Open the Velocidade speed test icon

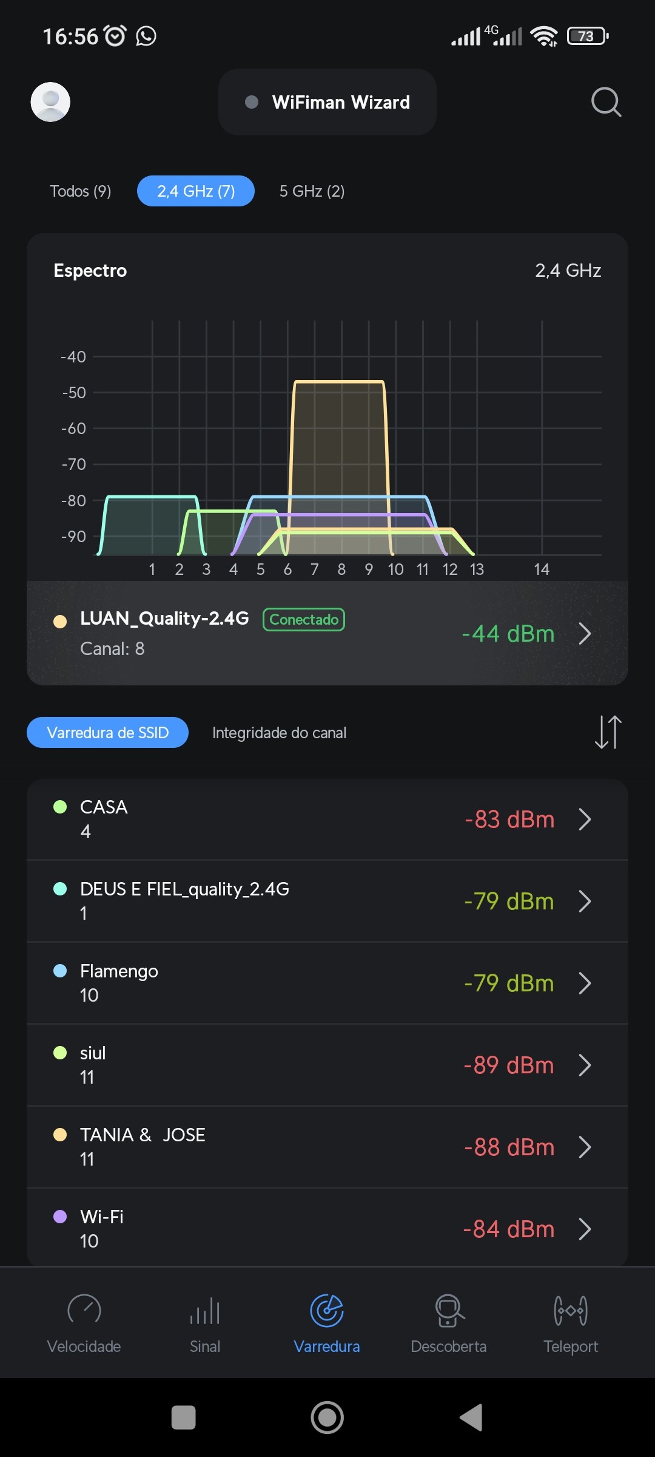click(84, 1311)
